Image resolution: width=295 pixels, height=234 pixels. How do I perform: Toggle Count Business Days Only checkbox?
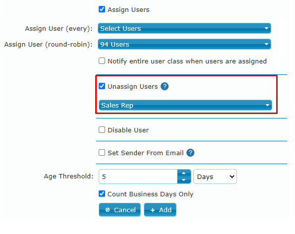(x=102, y=194)
